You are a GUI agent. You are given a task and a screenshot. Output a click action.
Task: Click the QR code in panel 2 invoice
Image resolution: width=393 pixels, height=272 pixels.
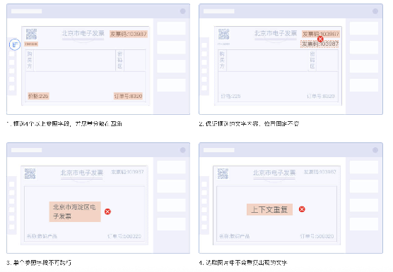point(224,35)
